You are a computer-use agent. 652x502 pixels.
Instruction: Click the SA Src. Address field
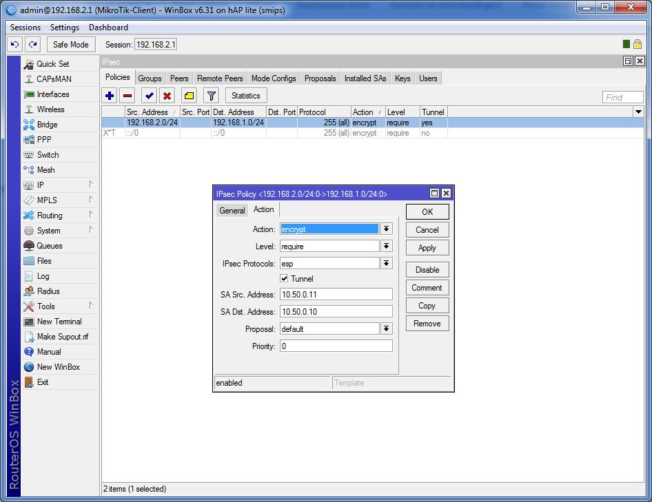(336, 295)
